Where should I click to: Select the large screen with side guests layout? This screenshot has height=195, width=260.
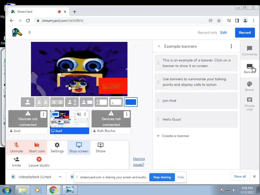(101, 102)
